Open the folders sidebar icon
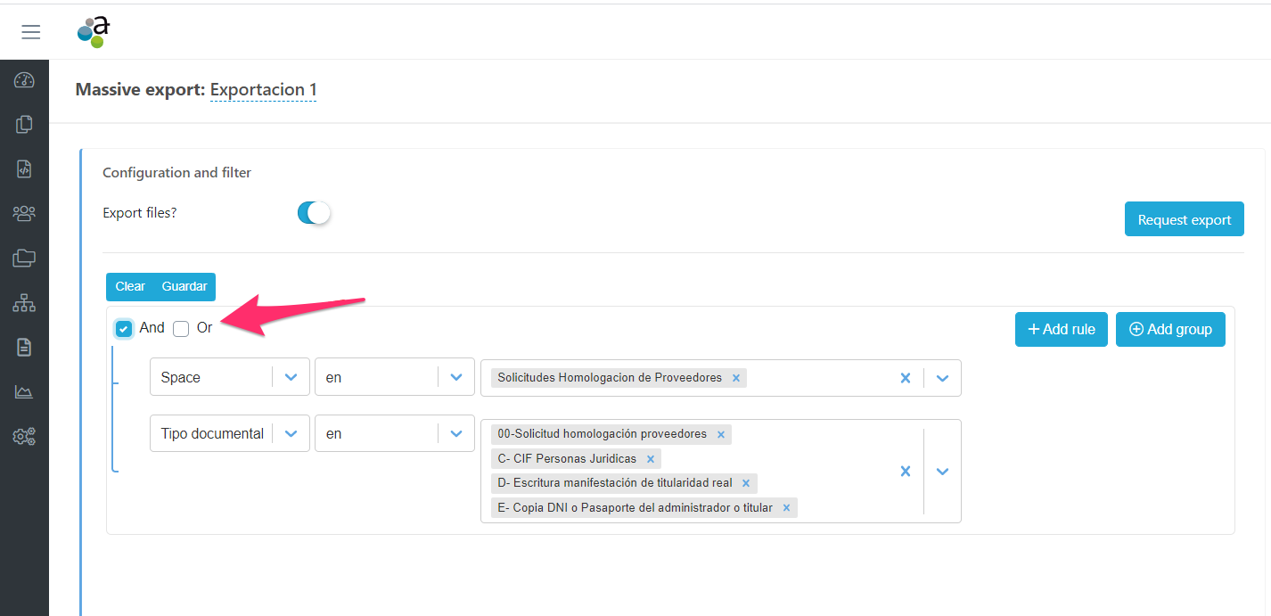Image resolution: width=1271 pixels, height=616 pixels. tap(24, 259)
